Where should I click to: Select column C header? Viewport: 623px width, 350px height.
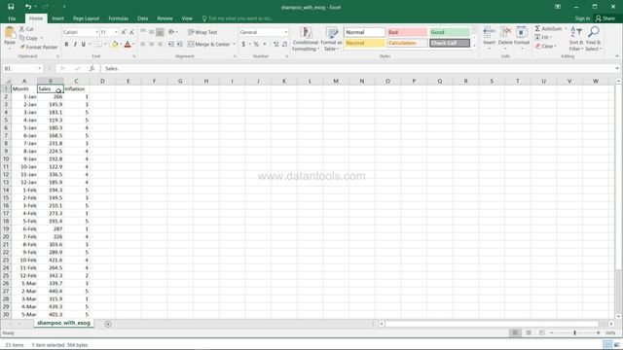(76, 81)
